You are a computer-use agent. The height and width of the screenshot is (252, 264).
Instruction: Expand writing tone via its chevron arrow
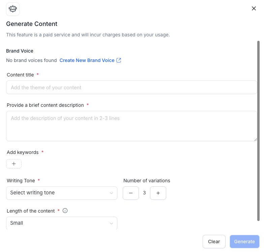coord(111,193)
